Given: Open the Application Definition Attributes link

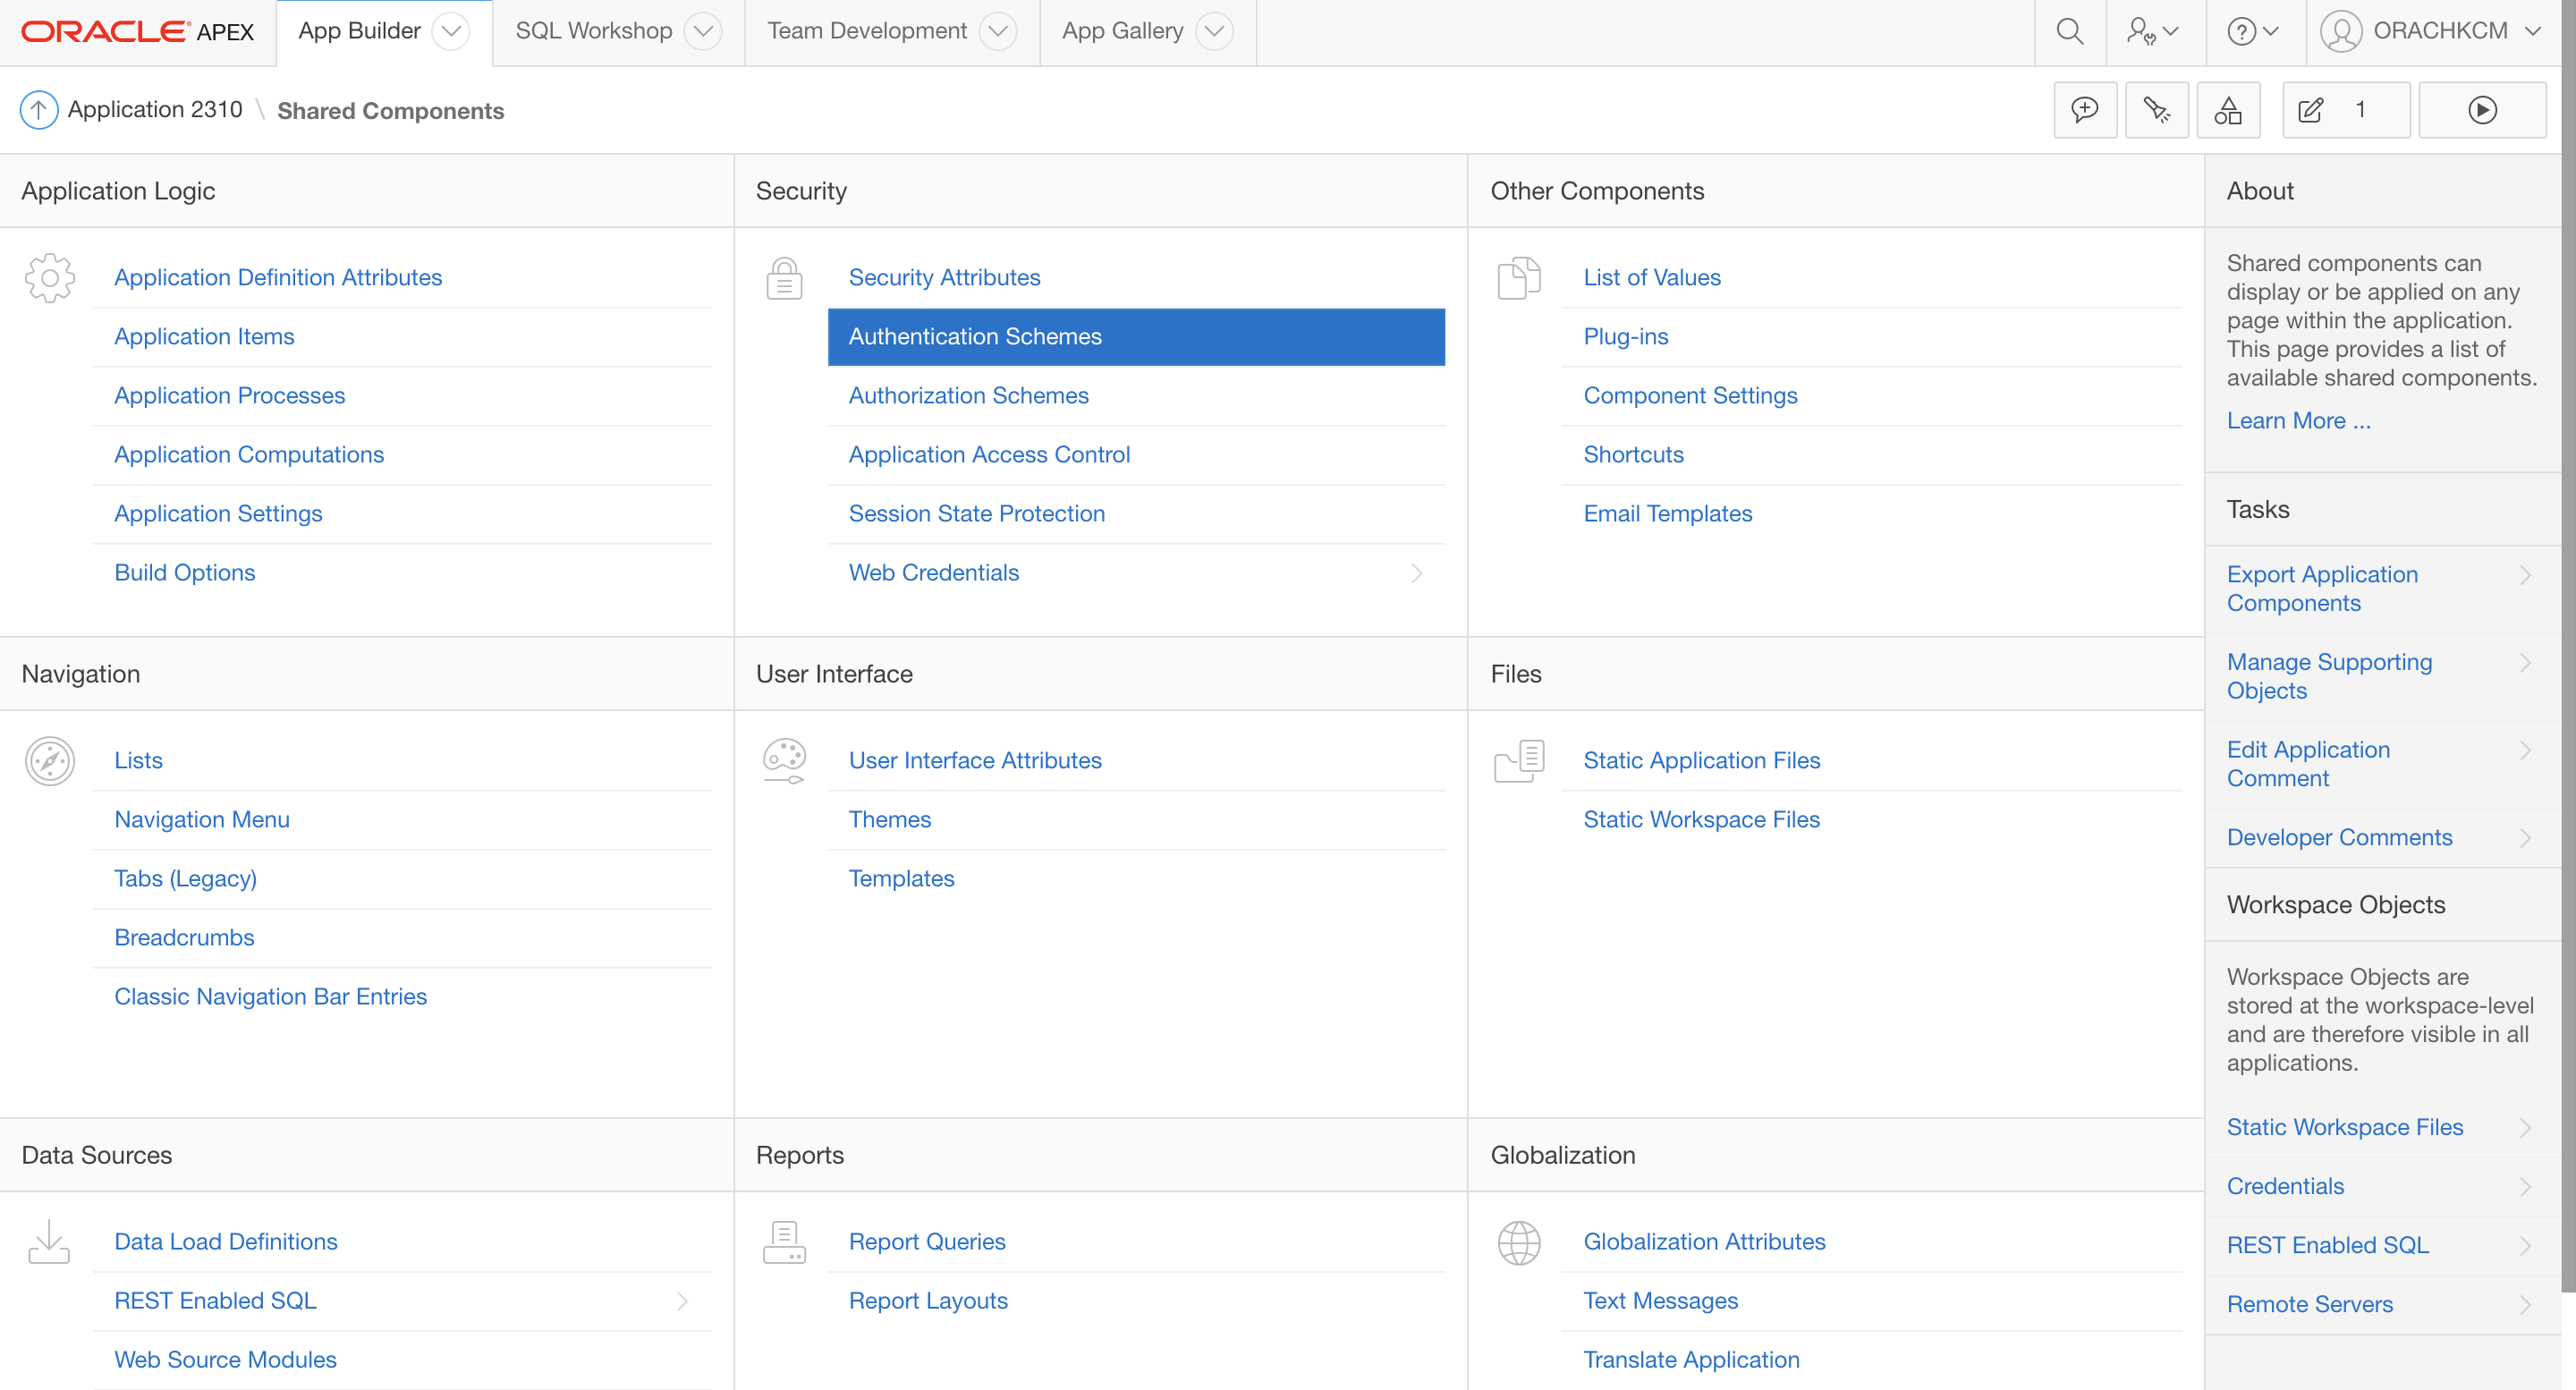Looking at the screenshot, I should [x=278, y=278].
